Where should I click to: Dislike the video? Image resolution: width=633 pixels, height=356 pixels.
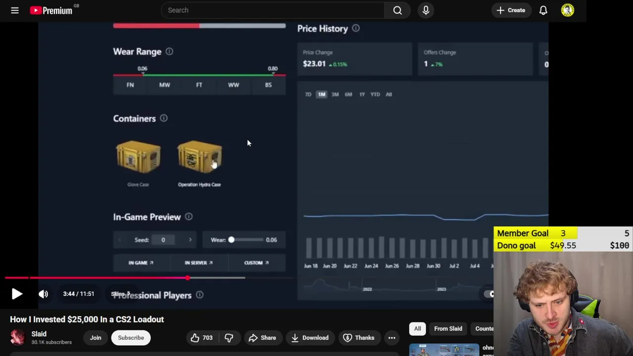pyautogui.click(x=229, y=338)
